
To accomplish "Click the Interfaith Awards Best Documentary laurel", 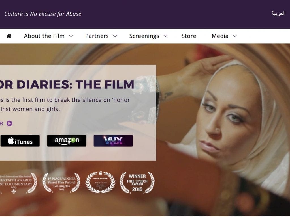I will click(x=18, y=183).
